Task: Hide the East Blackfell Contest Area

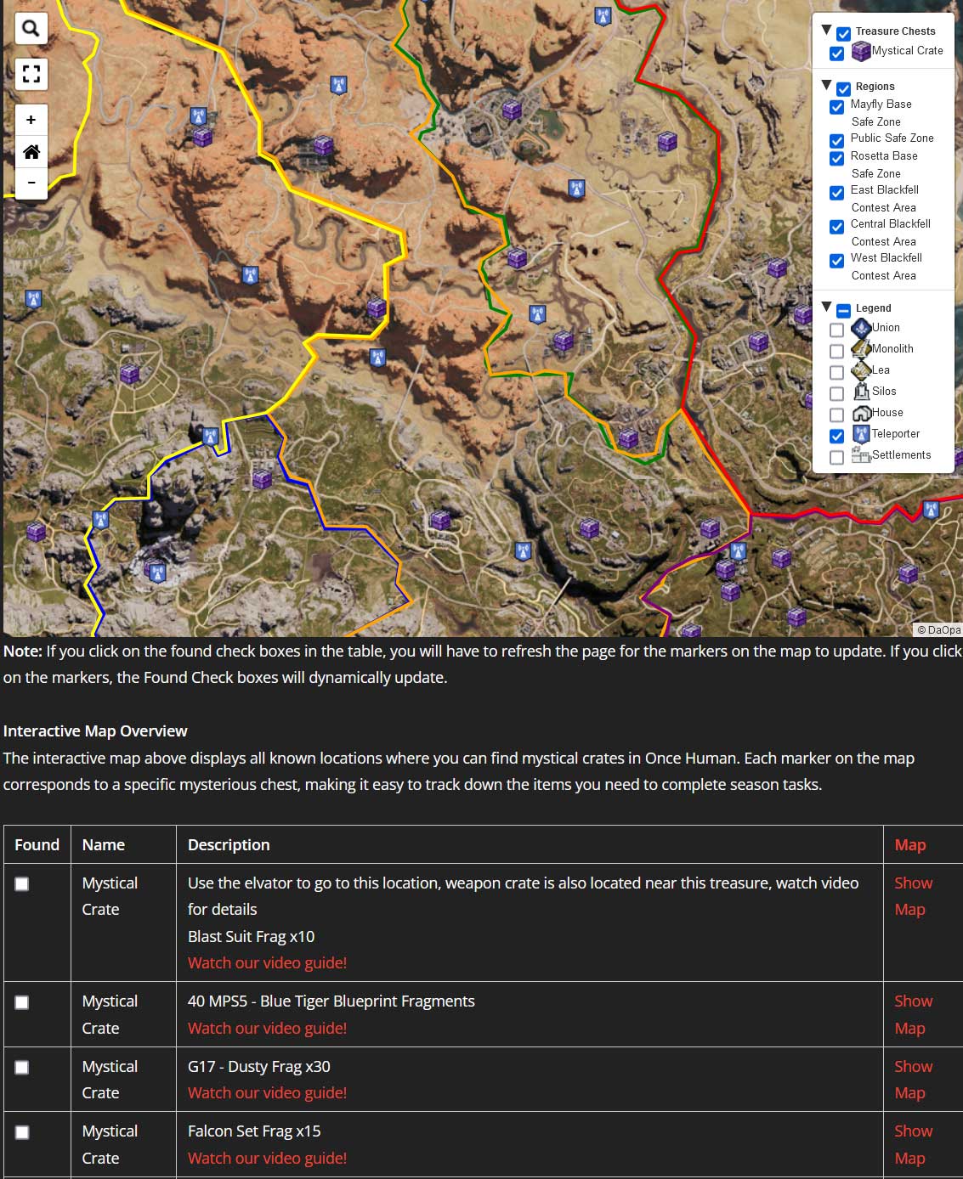Action: click(836, 193)
